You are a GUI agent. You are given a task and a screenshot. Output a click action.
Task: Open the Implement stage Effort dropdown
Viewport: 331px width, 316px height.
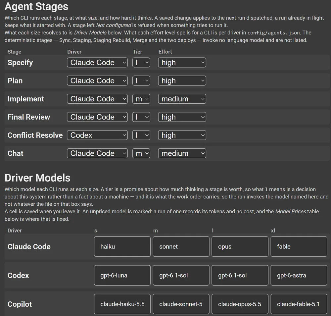(x=182, y=99)
